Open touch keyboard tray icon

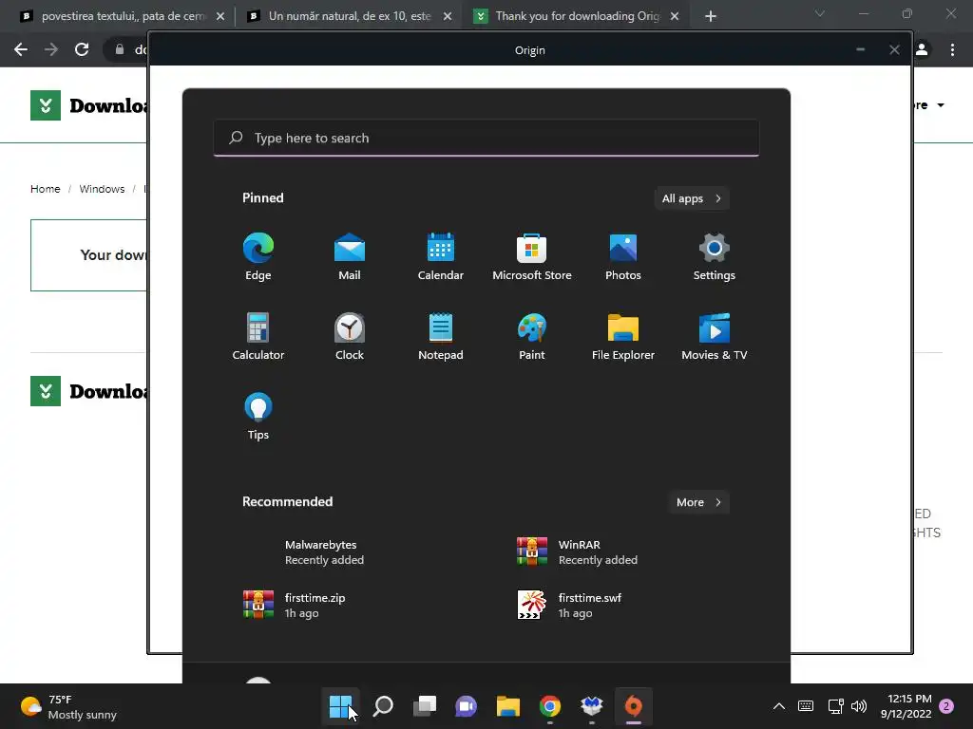806,706
